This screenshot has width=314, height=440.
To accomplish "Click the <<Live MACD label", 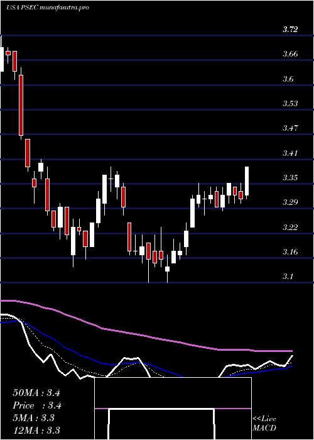I will pyautogui.click(x=264, y=424).
